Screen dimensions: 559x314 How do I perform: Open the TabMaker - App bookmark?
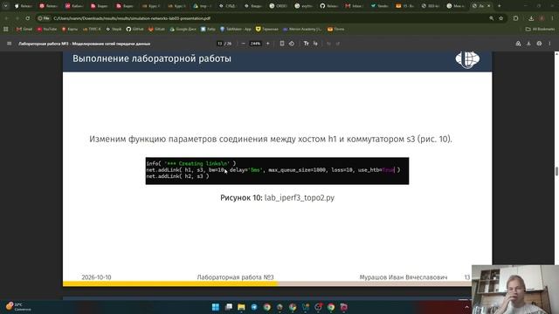pos(236,29)
